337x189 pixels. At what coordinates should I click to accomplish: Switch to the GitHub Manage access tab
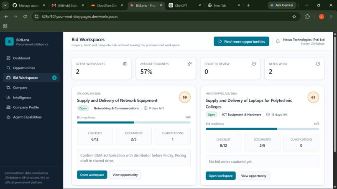pos(29,5)
